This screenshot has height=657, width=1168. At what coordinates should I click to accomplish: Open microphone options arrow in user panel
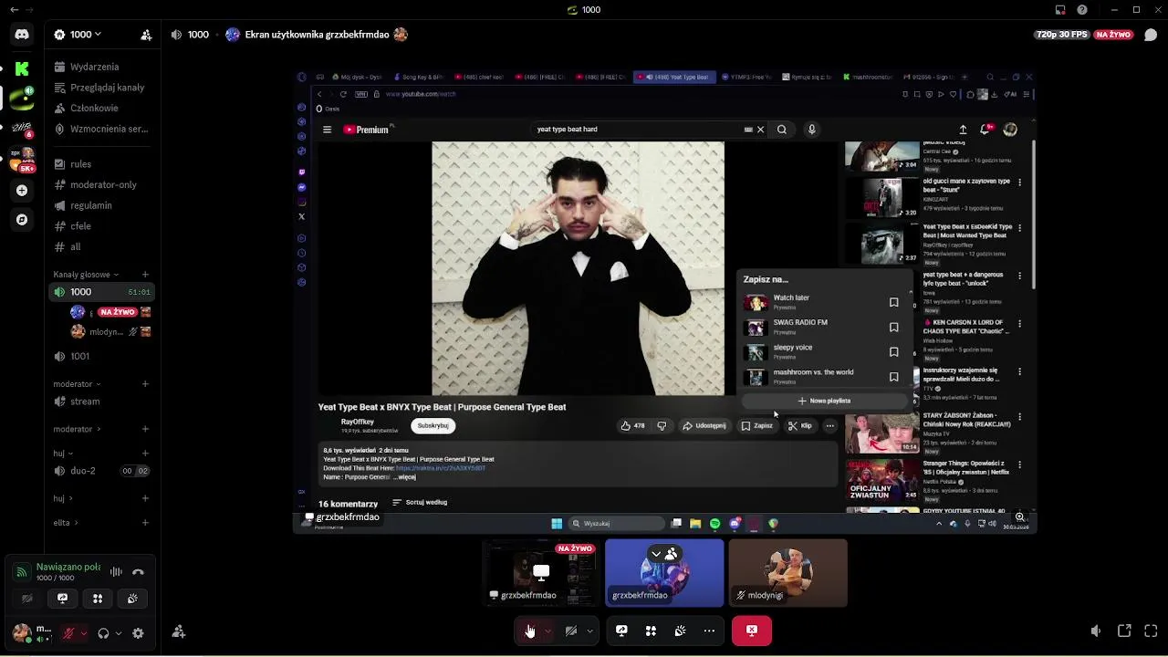[x=83, y=633]
